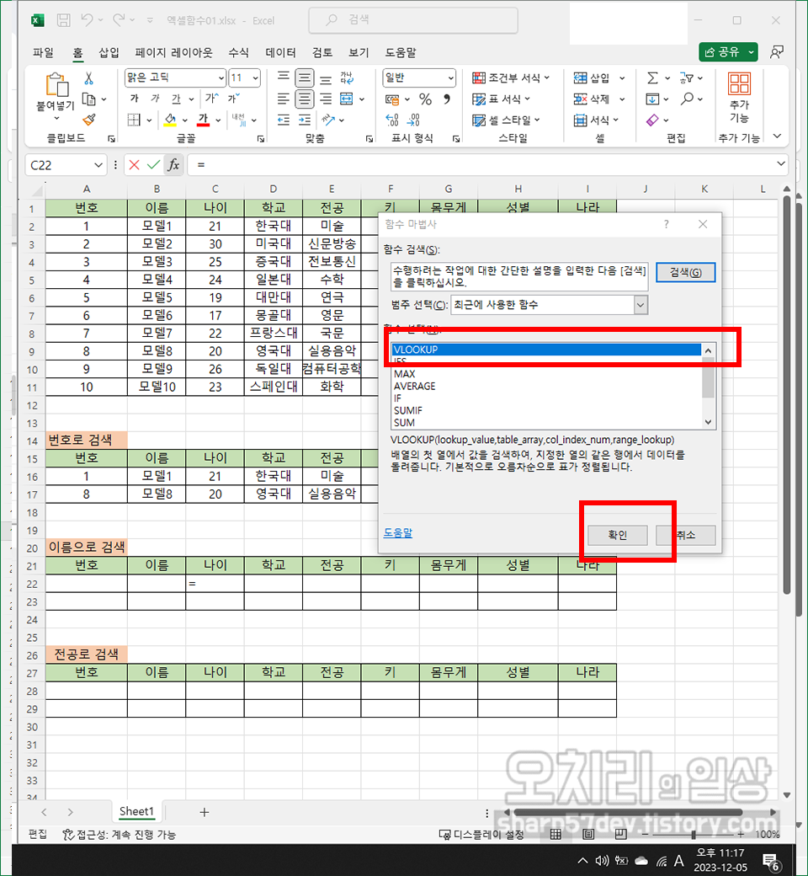Click 검색(G) search button in dialog
Screen dimensions: 808x876
coord(686,272)
